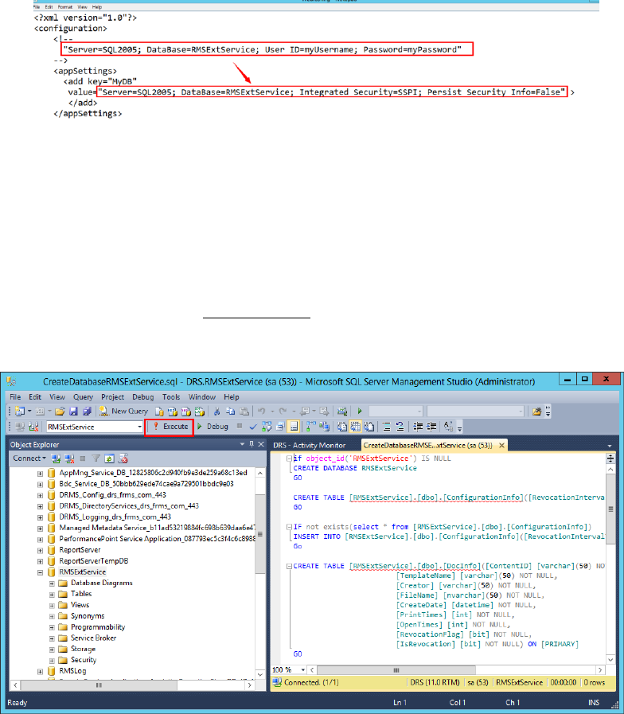This screenshot has height=714, width=624.
Task: Select Results to File icon
Action: point(369,427)
